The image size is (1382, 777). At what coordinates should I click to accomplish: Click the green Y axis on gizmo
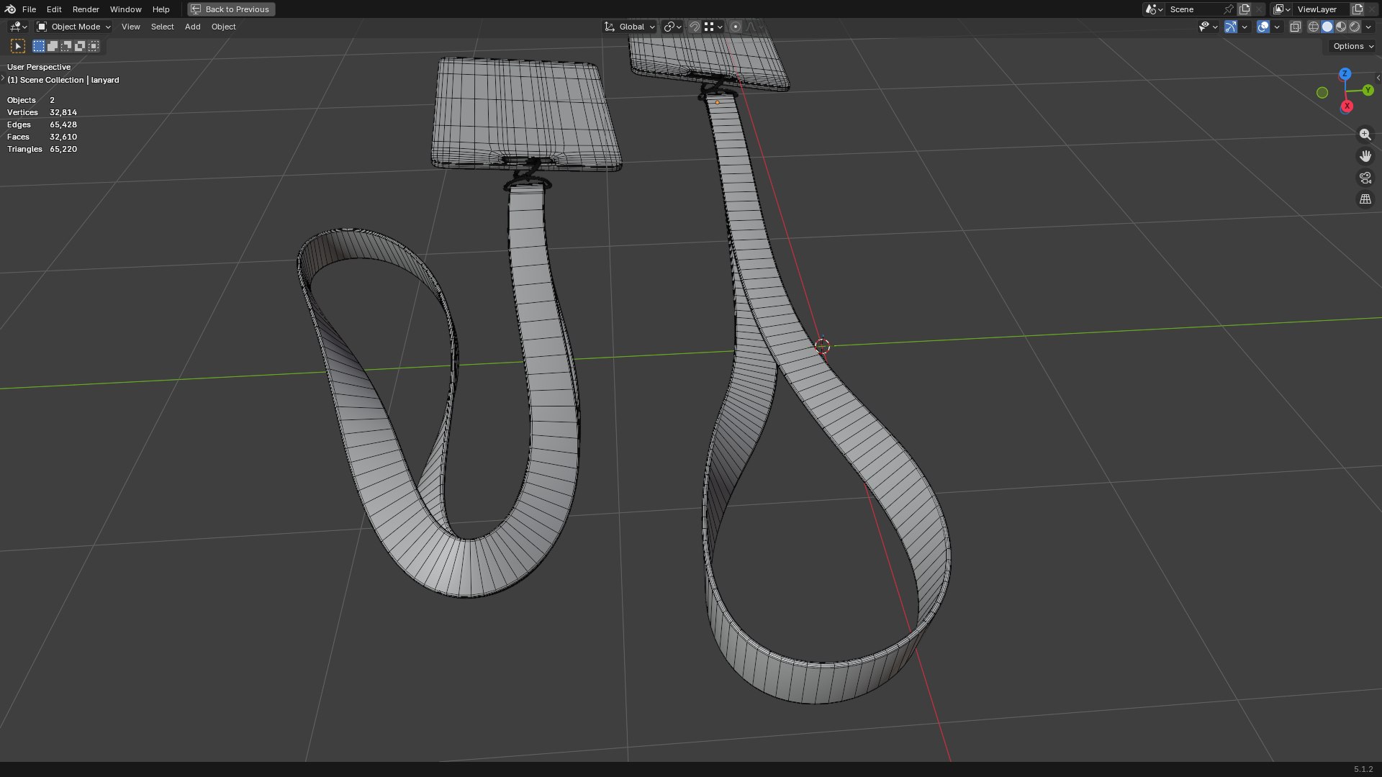pos(1368,90)
